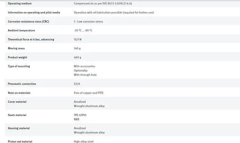Screen dimensions: 240x143
Task: Click the Corrosion resistance class (CRC) label
Action: click(x=28, y=22)
